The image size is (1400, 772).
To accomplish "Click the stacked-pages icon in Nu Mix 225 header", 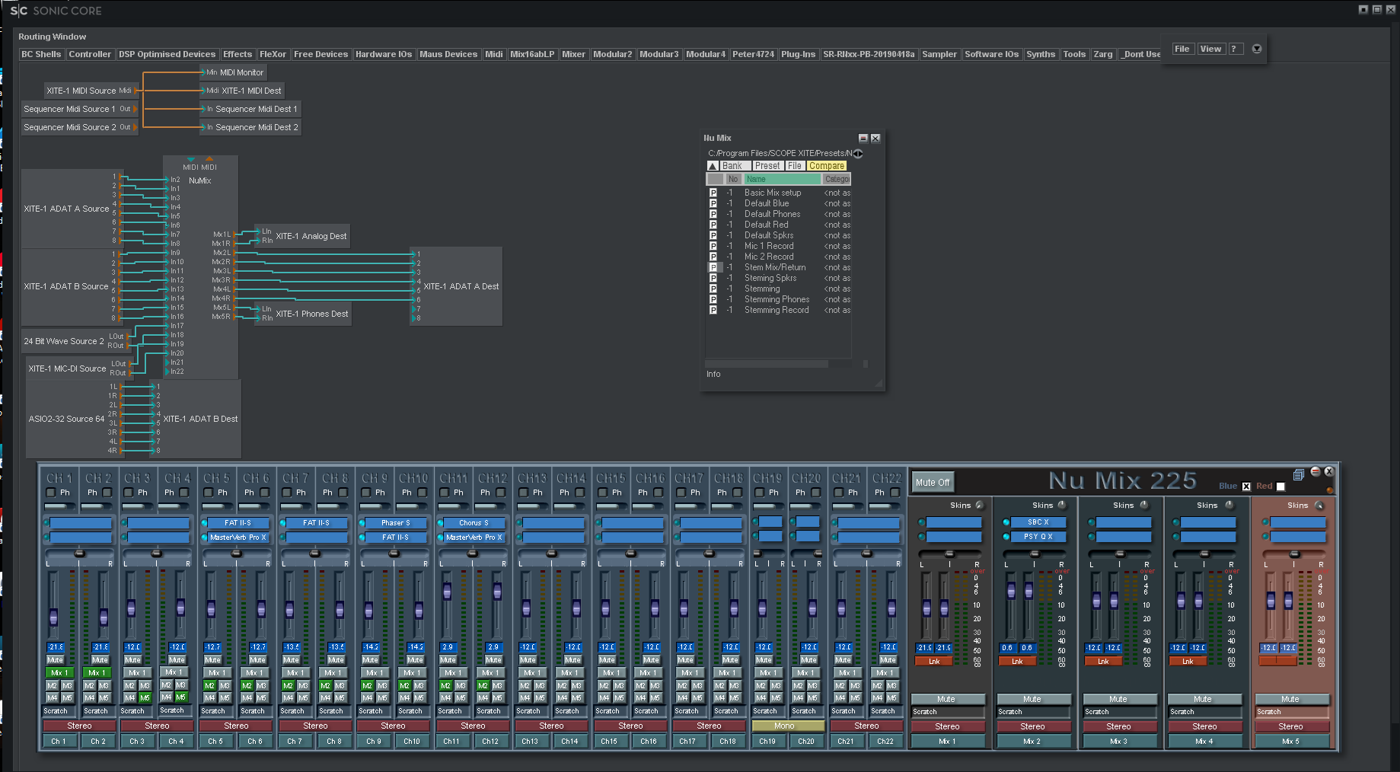I will 1299,474.
